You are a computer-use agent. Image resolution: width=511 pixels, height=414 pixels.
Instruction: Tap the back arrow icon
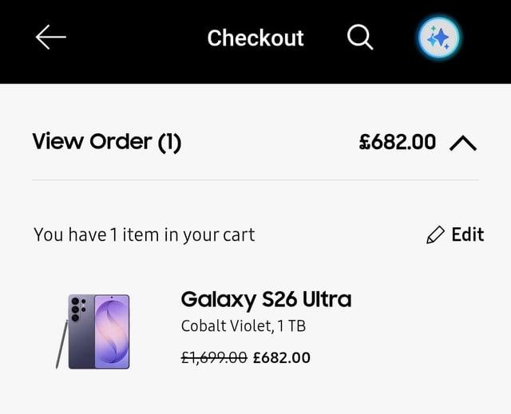(x=51, y=37)
